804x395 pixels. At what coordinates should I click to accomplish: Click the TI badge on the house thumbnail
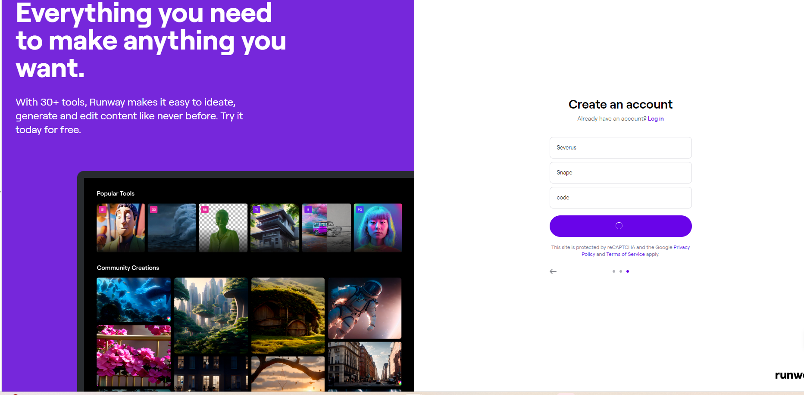pyautogui.click(x=257, y=210)
